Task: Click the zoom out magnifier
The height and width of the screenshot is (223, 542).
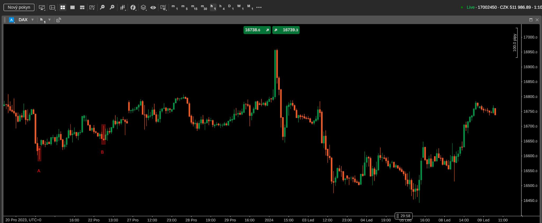Action: pyautogui.click(x=102, y=7)
